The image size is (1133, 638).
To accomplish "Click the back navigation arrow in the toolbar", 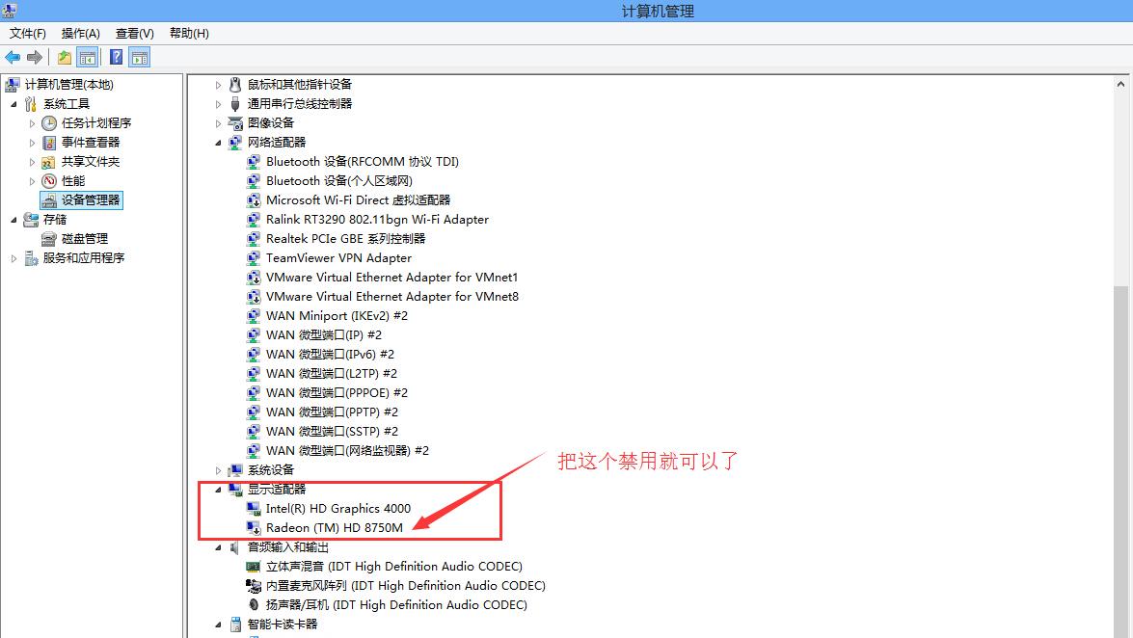I will click(x=13, y=57).
